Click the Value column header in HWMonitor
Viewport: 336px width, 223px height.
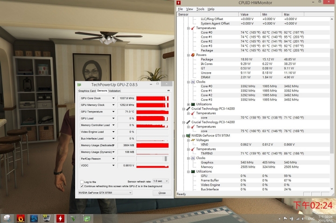tap(250, 14)
